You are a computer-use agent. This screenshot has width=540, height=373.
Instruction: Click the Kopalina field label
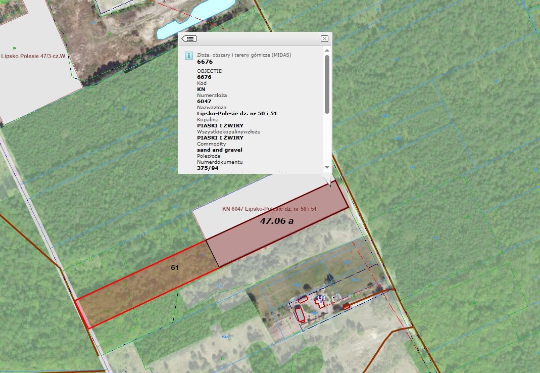pos(208,120)
